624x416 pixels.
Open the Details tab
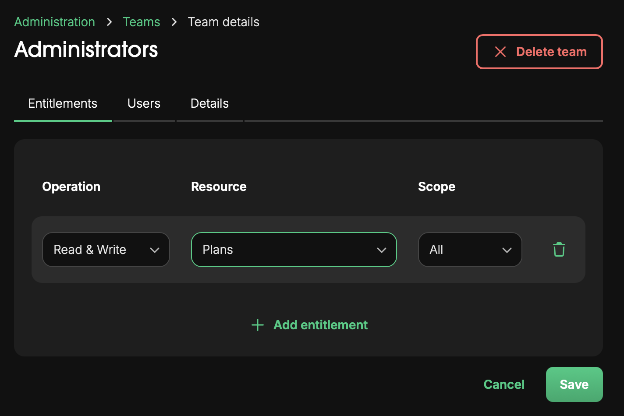(209, 103)
